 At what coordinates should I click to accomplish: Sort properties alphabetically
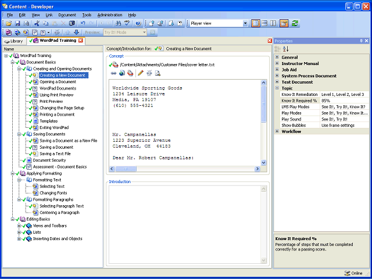(285, 49)
